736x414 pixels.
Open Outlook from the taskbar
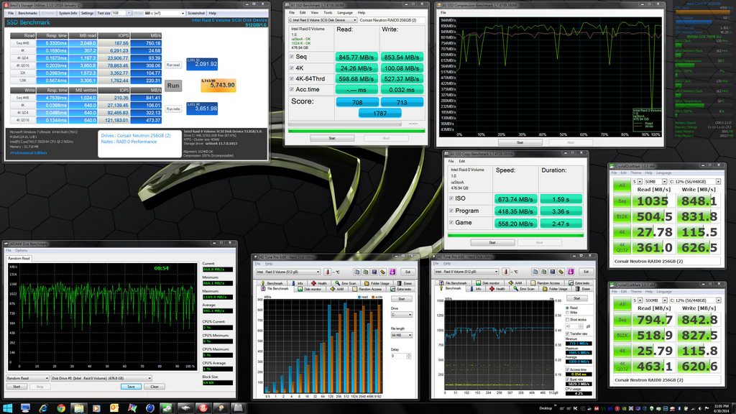[114, 408]
